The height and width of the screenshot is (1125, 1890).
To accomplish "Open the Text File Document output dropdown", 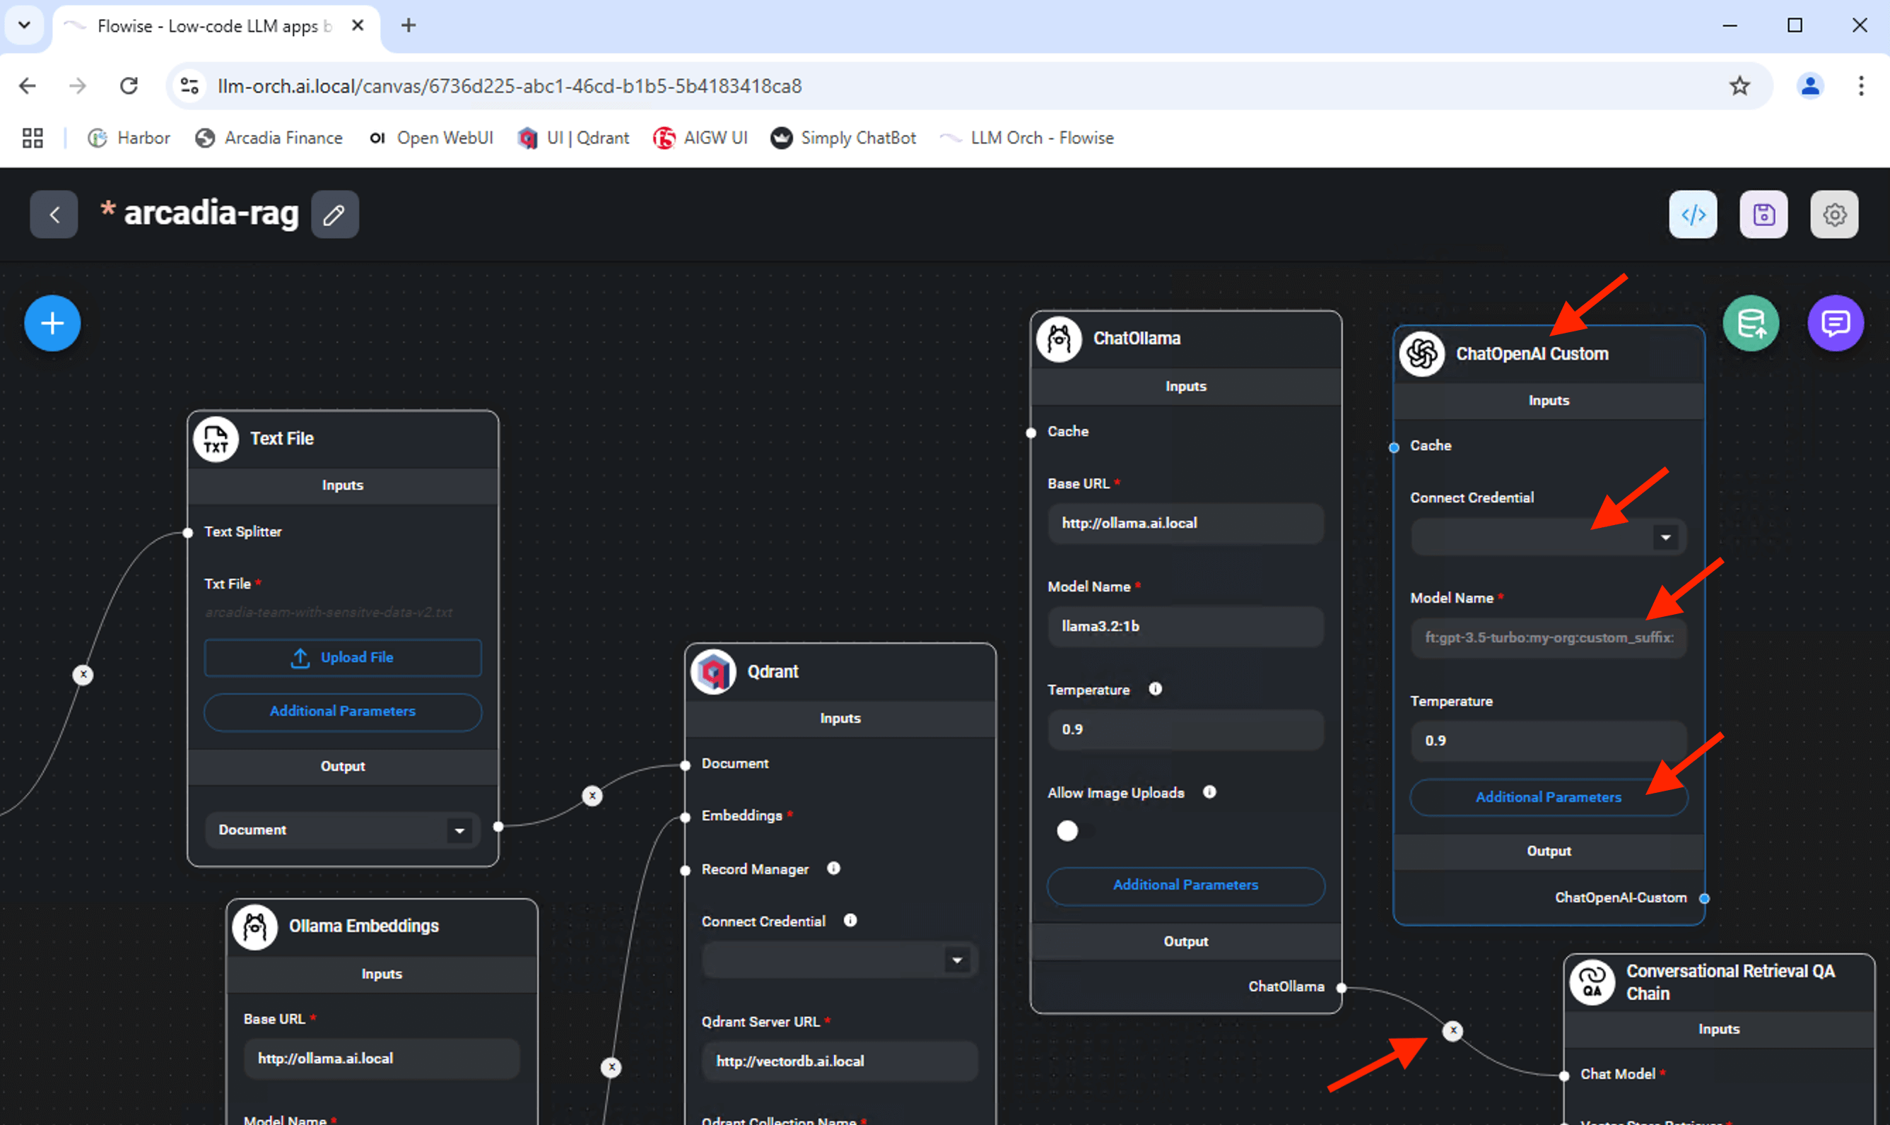I will coord(459,830).
